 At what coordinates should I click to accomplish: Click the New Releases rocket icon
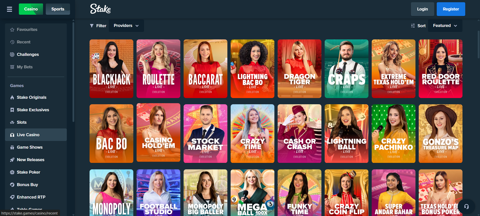(12, 160)
